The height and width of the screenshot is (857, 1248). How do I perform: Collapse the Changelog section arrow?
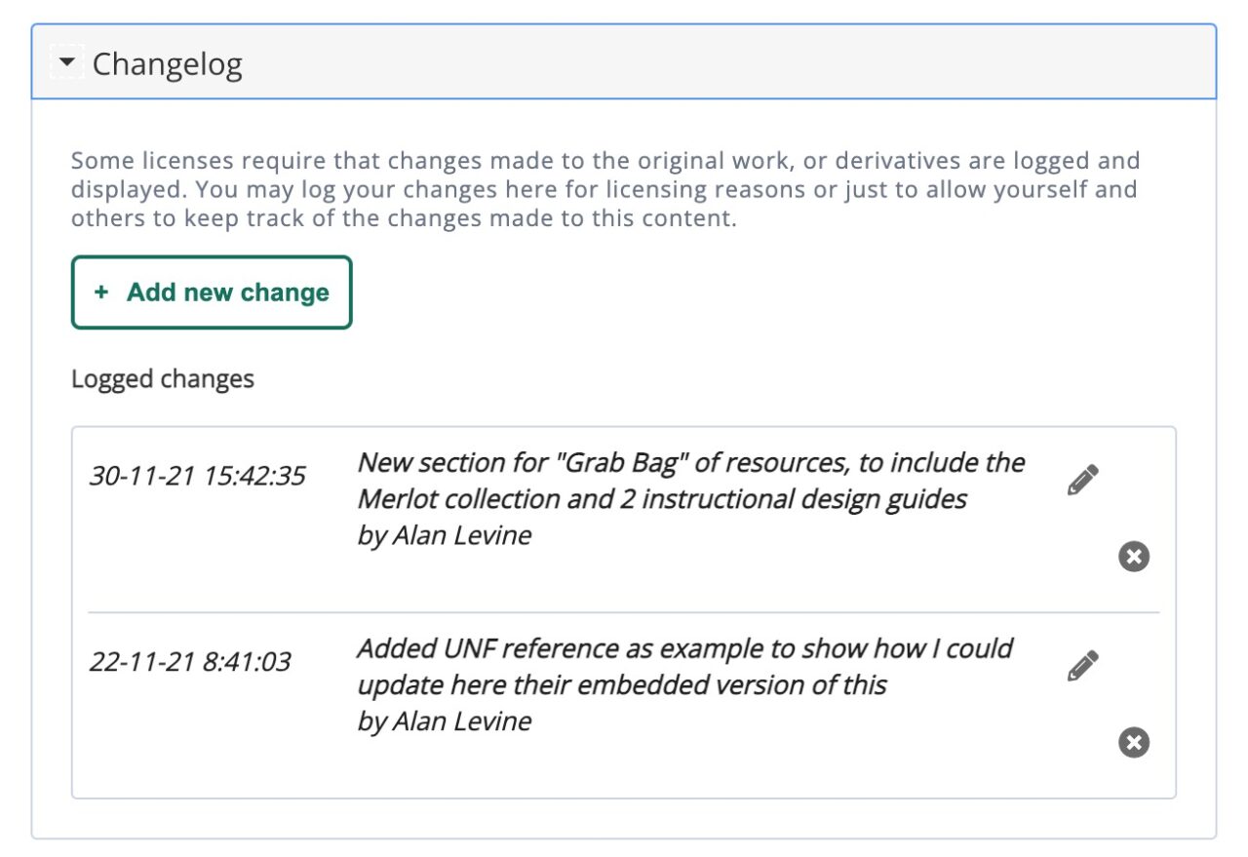[x=66, y=63]
